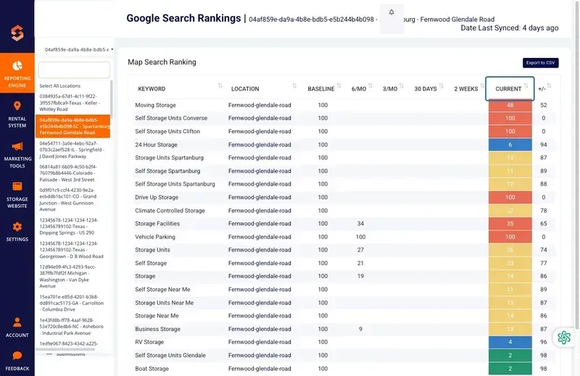Select Dripping Springs US 290 location
This screenshot has height=376, width=580.
coord(73,226)
